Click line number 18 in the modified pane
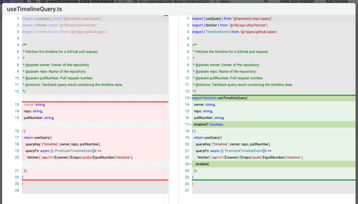 [187, 131]
